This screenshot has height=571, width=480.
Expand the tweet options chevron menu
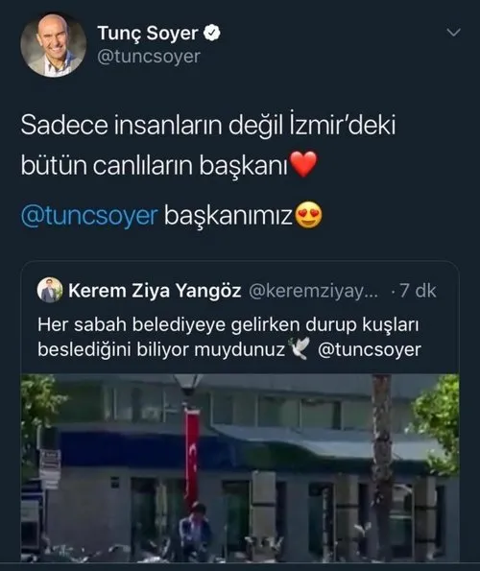[x=453, y=33]
